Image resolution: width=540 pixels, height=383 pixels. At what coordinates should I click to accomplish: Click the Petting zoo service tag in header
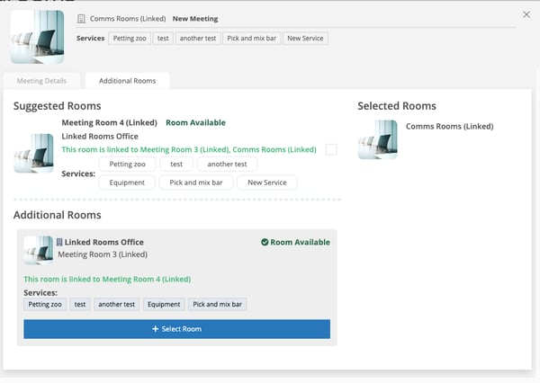[129, 39]
